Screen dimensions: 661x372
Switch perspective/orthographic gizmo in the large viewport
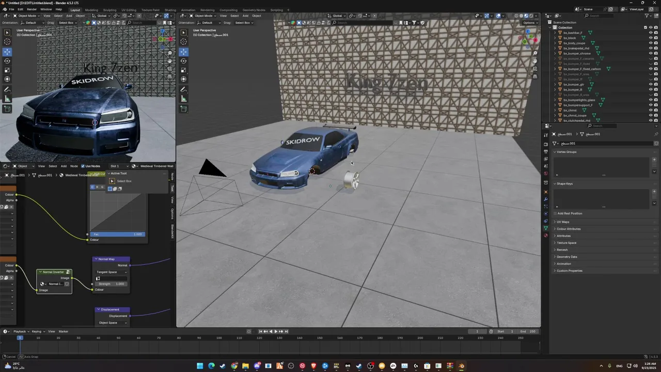[535, 76]
